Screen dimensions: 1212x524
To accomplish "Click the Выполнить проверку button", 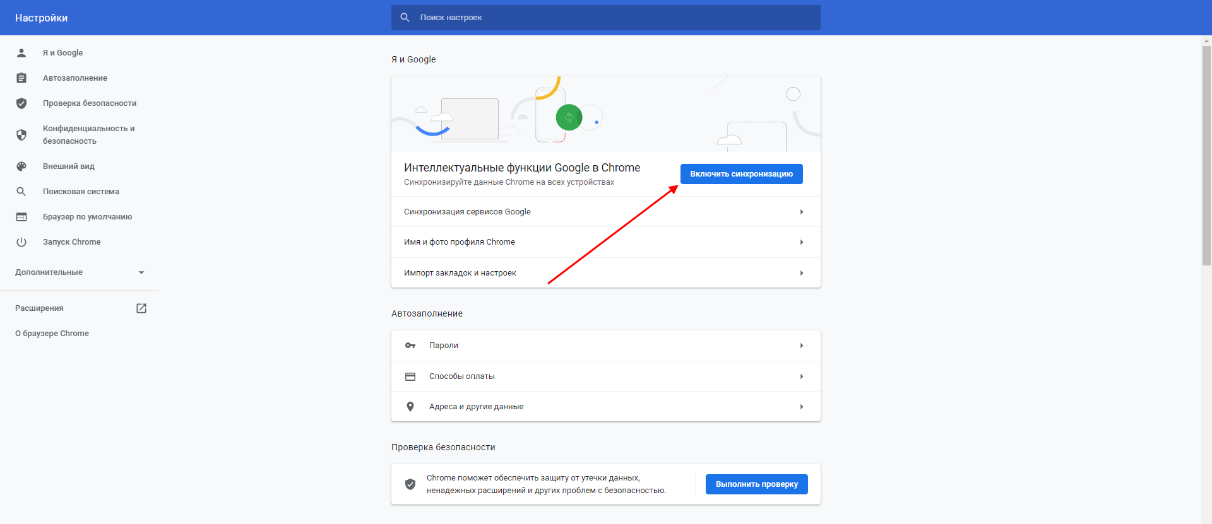I will 756,484.
